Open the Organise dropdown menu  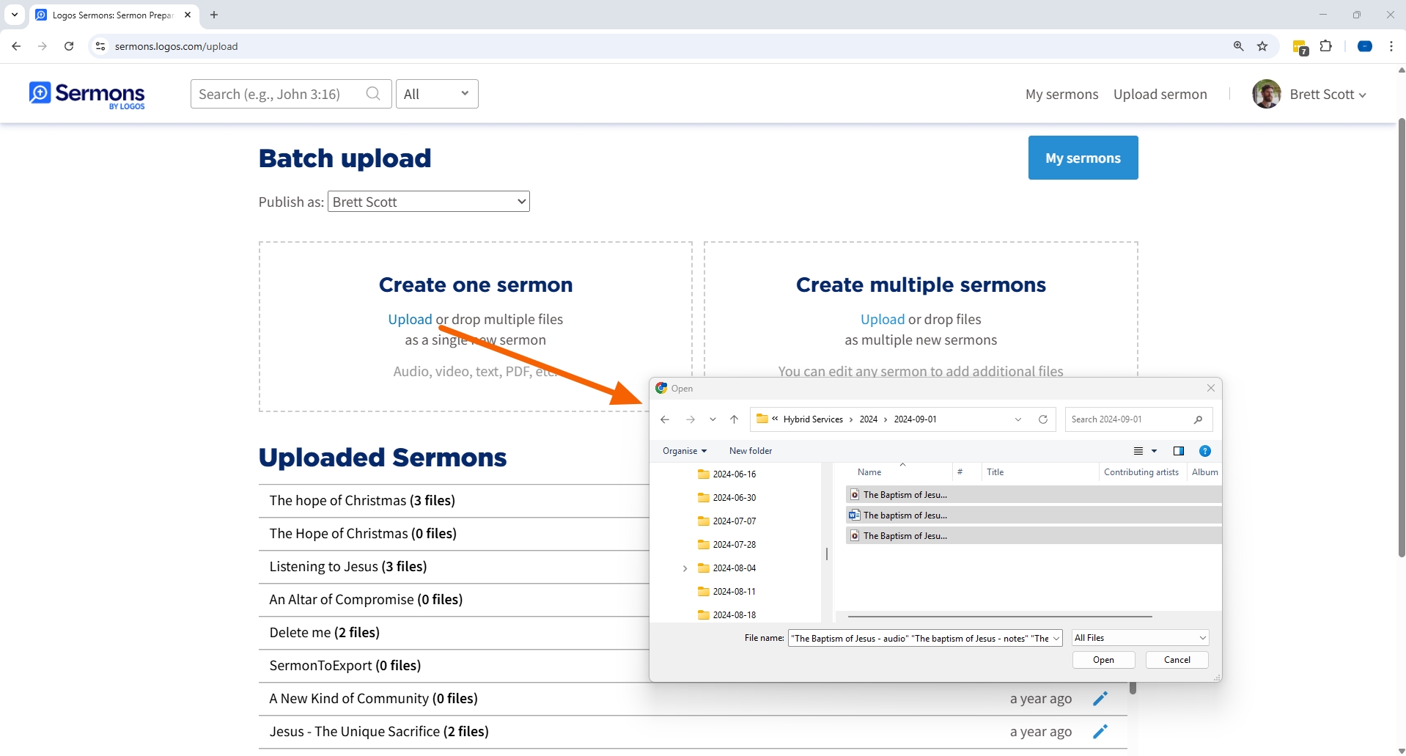(x=685, y=451)
